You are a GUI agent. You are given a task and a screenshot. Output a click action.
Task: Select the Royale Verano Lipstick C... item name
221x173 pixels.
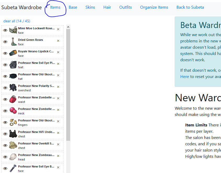click(36, 51)
